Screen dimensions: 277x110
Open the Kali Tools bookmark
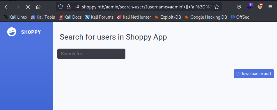[43, 17]
